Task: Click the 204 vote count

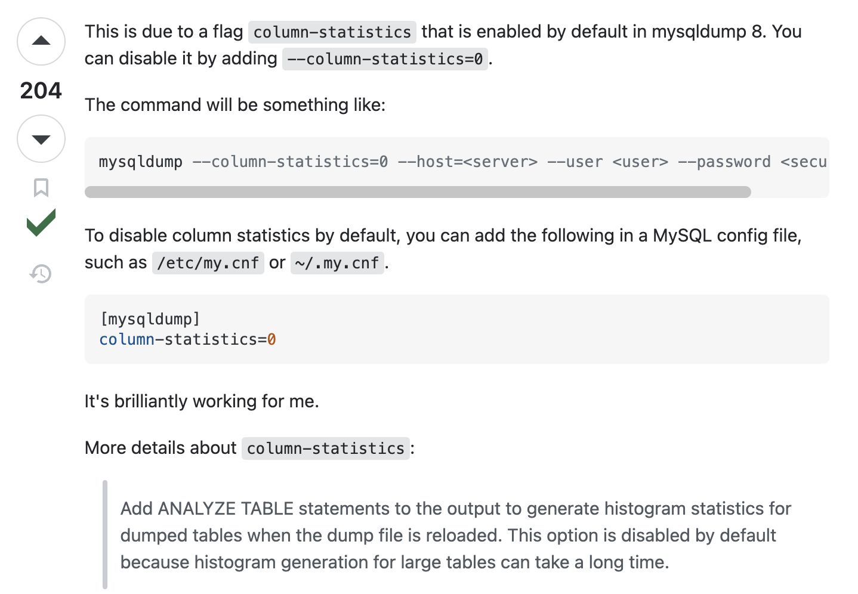Action: (41, 91)
